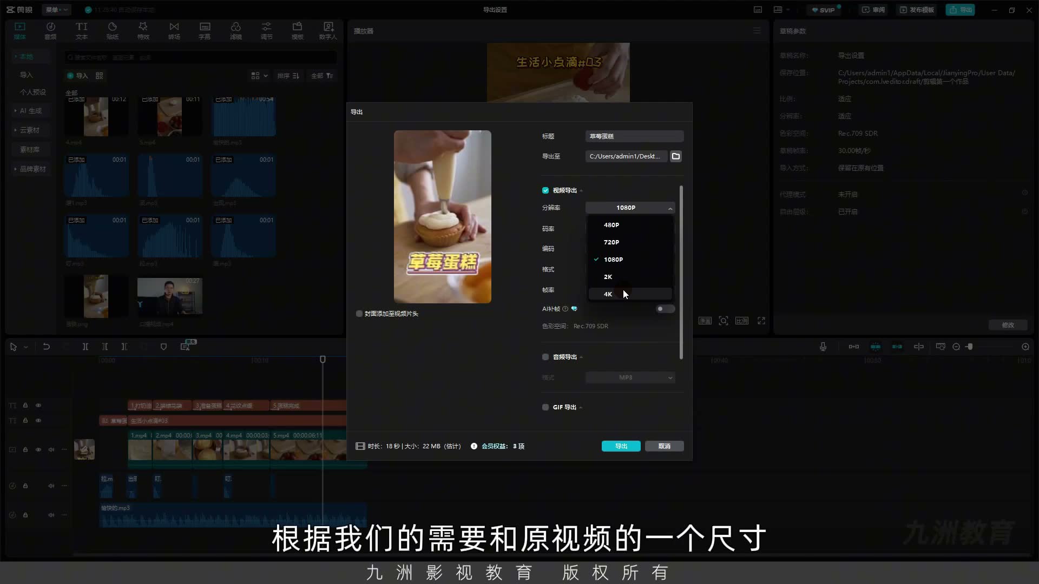Choose 480P from resolution list
Screen dimensions: 1039x584
tap(630, 225)
